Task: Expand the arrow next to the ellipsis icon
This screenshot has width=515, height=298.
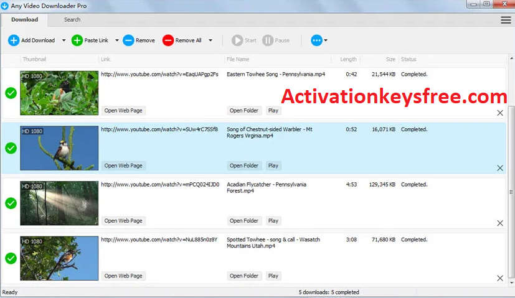Action: point(326,40)
